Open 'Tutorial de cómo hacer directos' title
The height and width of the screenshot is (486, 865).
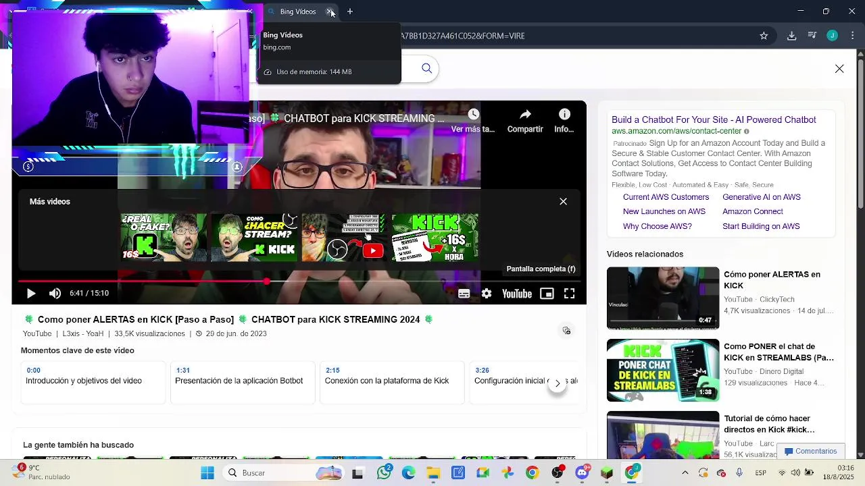(x=769, y=424)
